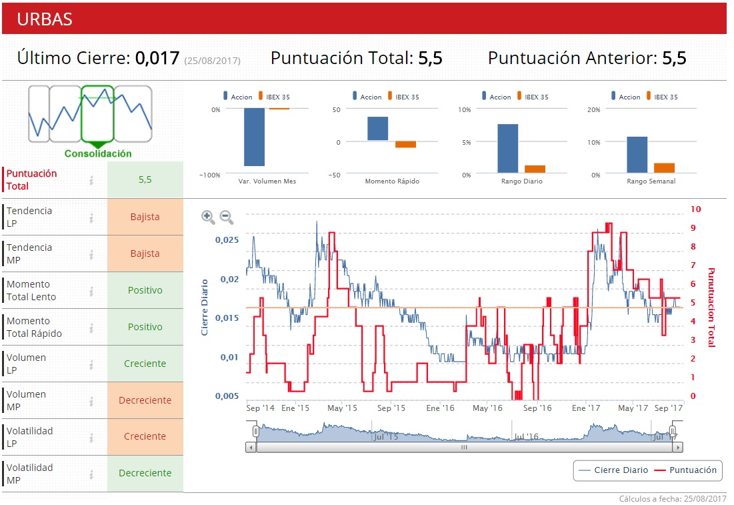Click the blue Rango Diario Accion bar

[x=507, y=149]
